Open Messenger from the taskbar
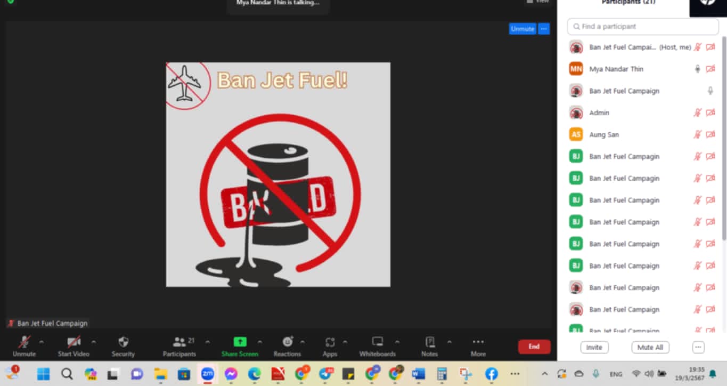727x386 pixels. (231, 374)
